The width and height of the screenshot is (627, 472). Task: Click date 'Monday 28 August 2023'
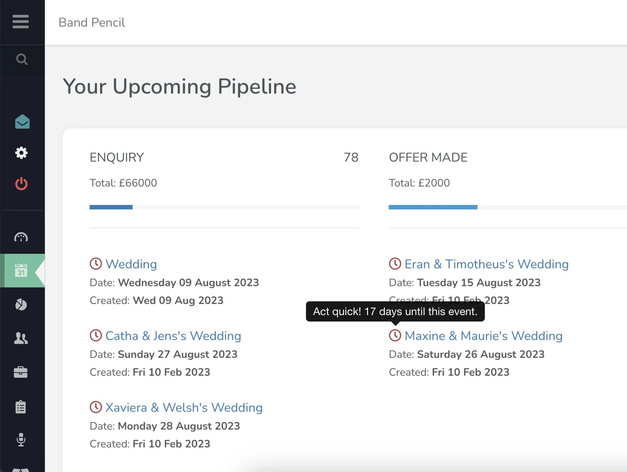179,426
